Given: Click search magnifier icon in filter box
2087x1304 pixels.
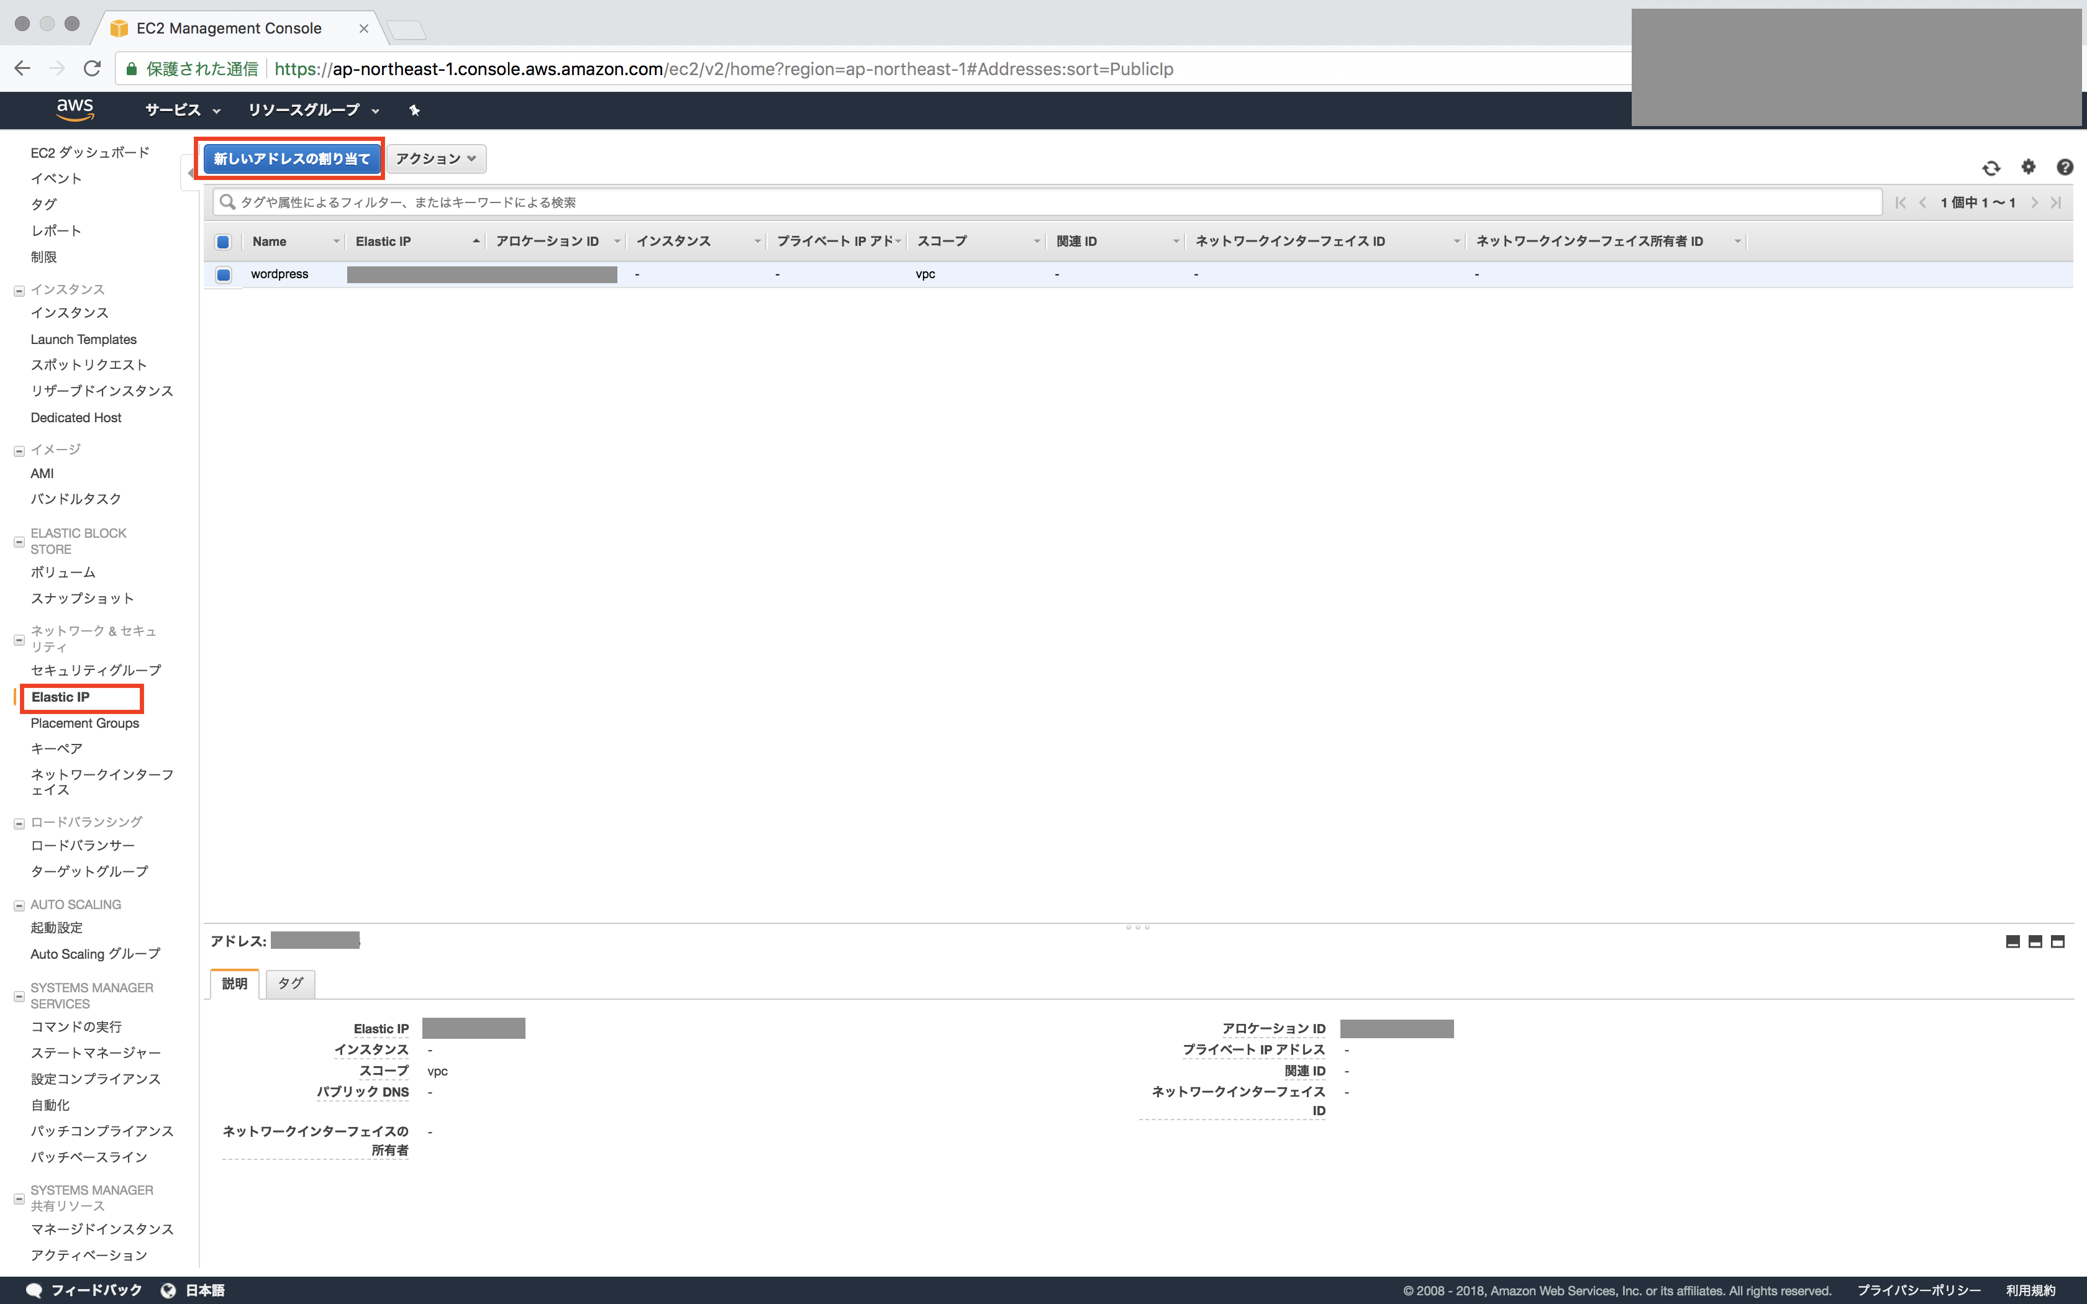Looking at the screenshot, I should point(227,202).
